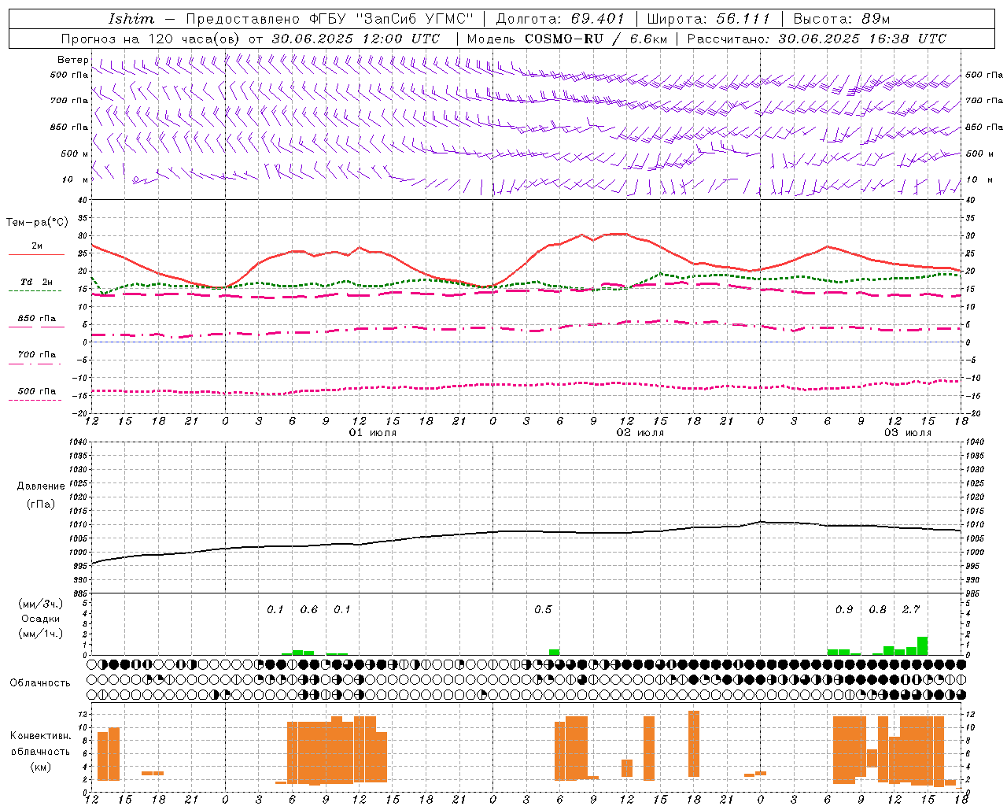Screen dimensions: 1007x806
Task: Click the green precipitation bar under "0.5"
Action: pyautogui.click(x=555, y=653)
